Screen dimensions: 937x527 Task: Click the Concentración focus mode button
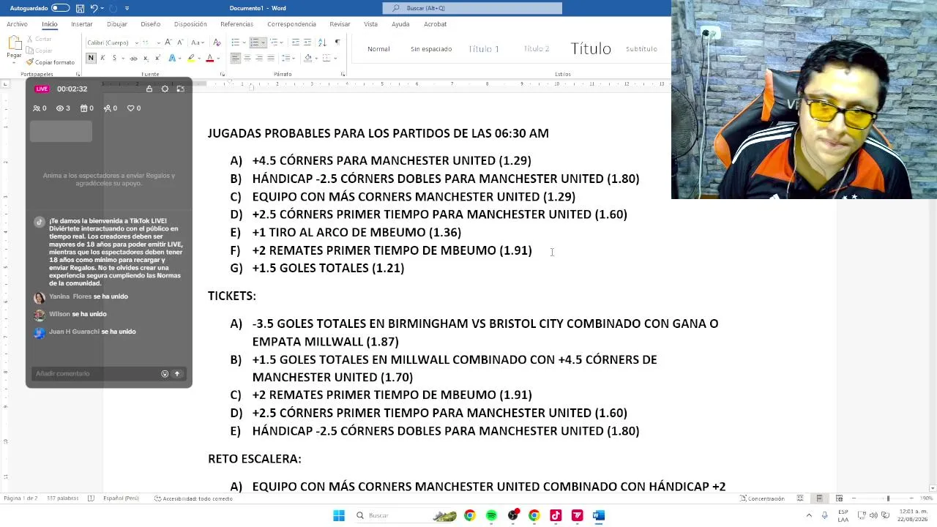[x=762, y=498]
